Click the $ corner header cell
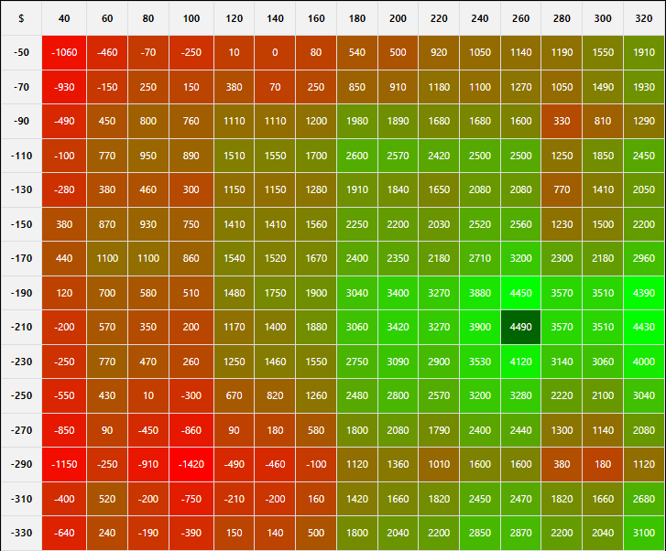The height and width of the screenshot is (551, 666). [x=21, y=18]
